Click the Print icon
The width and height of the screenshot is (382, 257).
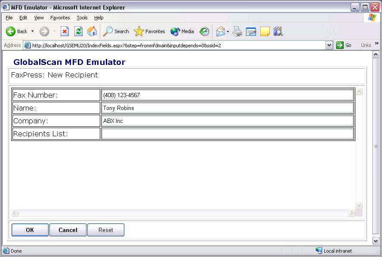pos(237,31)
